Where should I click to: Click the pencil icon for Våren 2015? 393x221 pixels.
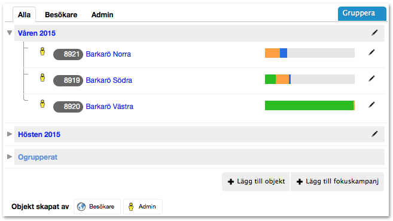tap(374, 33)
